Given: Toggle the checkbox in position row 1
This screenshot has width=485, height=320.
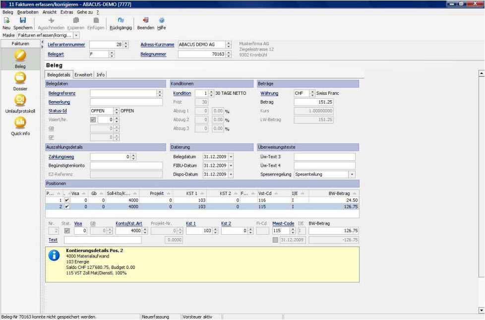Looking at the screenshot, I should (67, 200).
